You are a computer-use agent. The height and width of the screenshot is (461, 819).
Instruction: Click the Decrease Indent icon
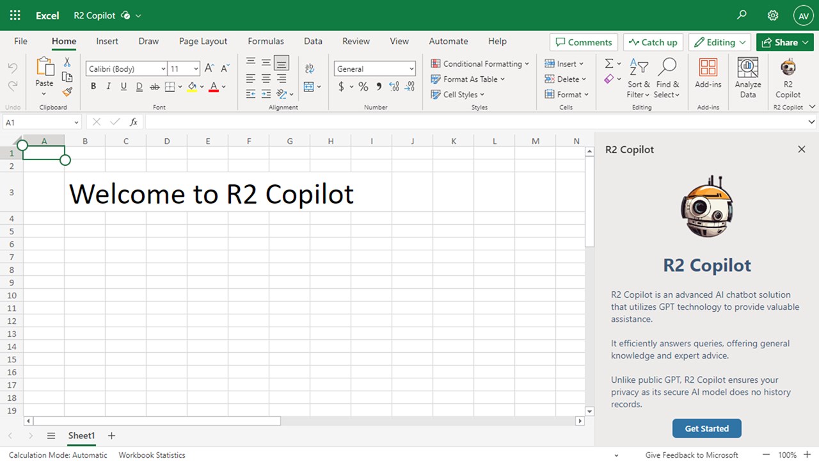coord(251,94)
